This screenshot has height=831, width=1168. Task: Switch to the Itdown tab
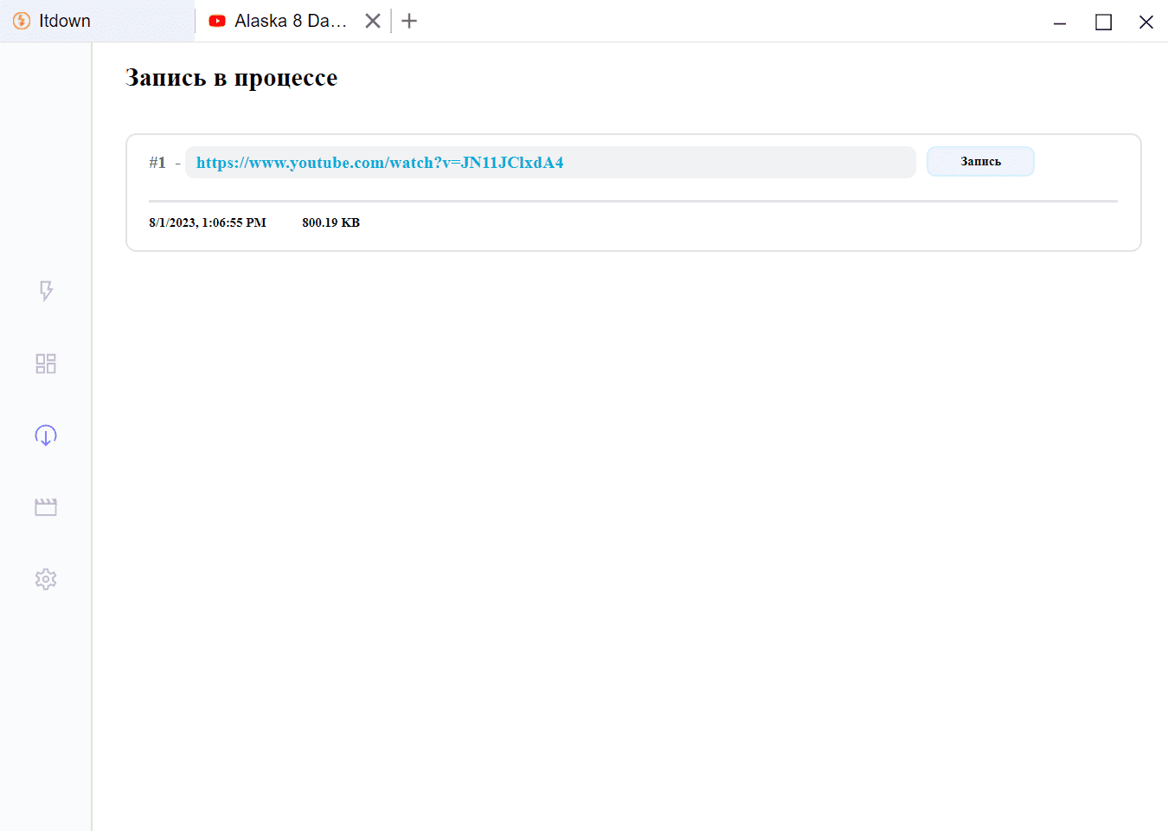pos(98,21)
